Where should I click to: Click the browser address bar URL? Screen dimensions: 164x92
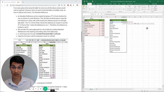pos(35,5)
